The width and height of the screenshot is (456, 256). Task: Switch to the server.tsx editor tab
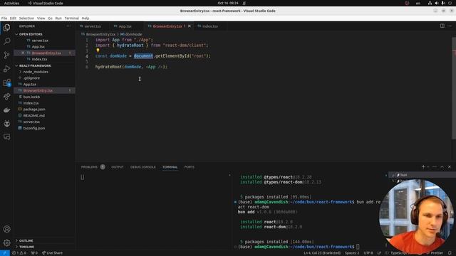[x=93, y=26]
